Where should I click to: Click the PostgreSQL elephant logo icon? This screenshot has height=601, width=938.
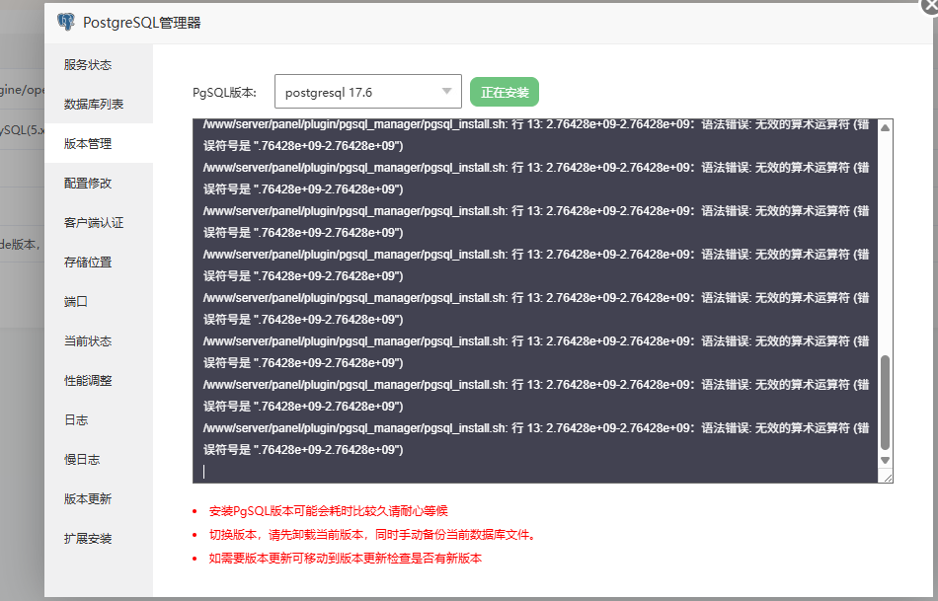click(x=66, y=22)
